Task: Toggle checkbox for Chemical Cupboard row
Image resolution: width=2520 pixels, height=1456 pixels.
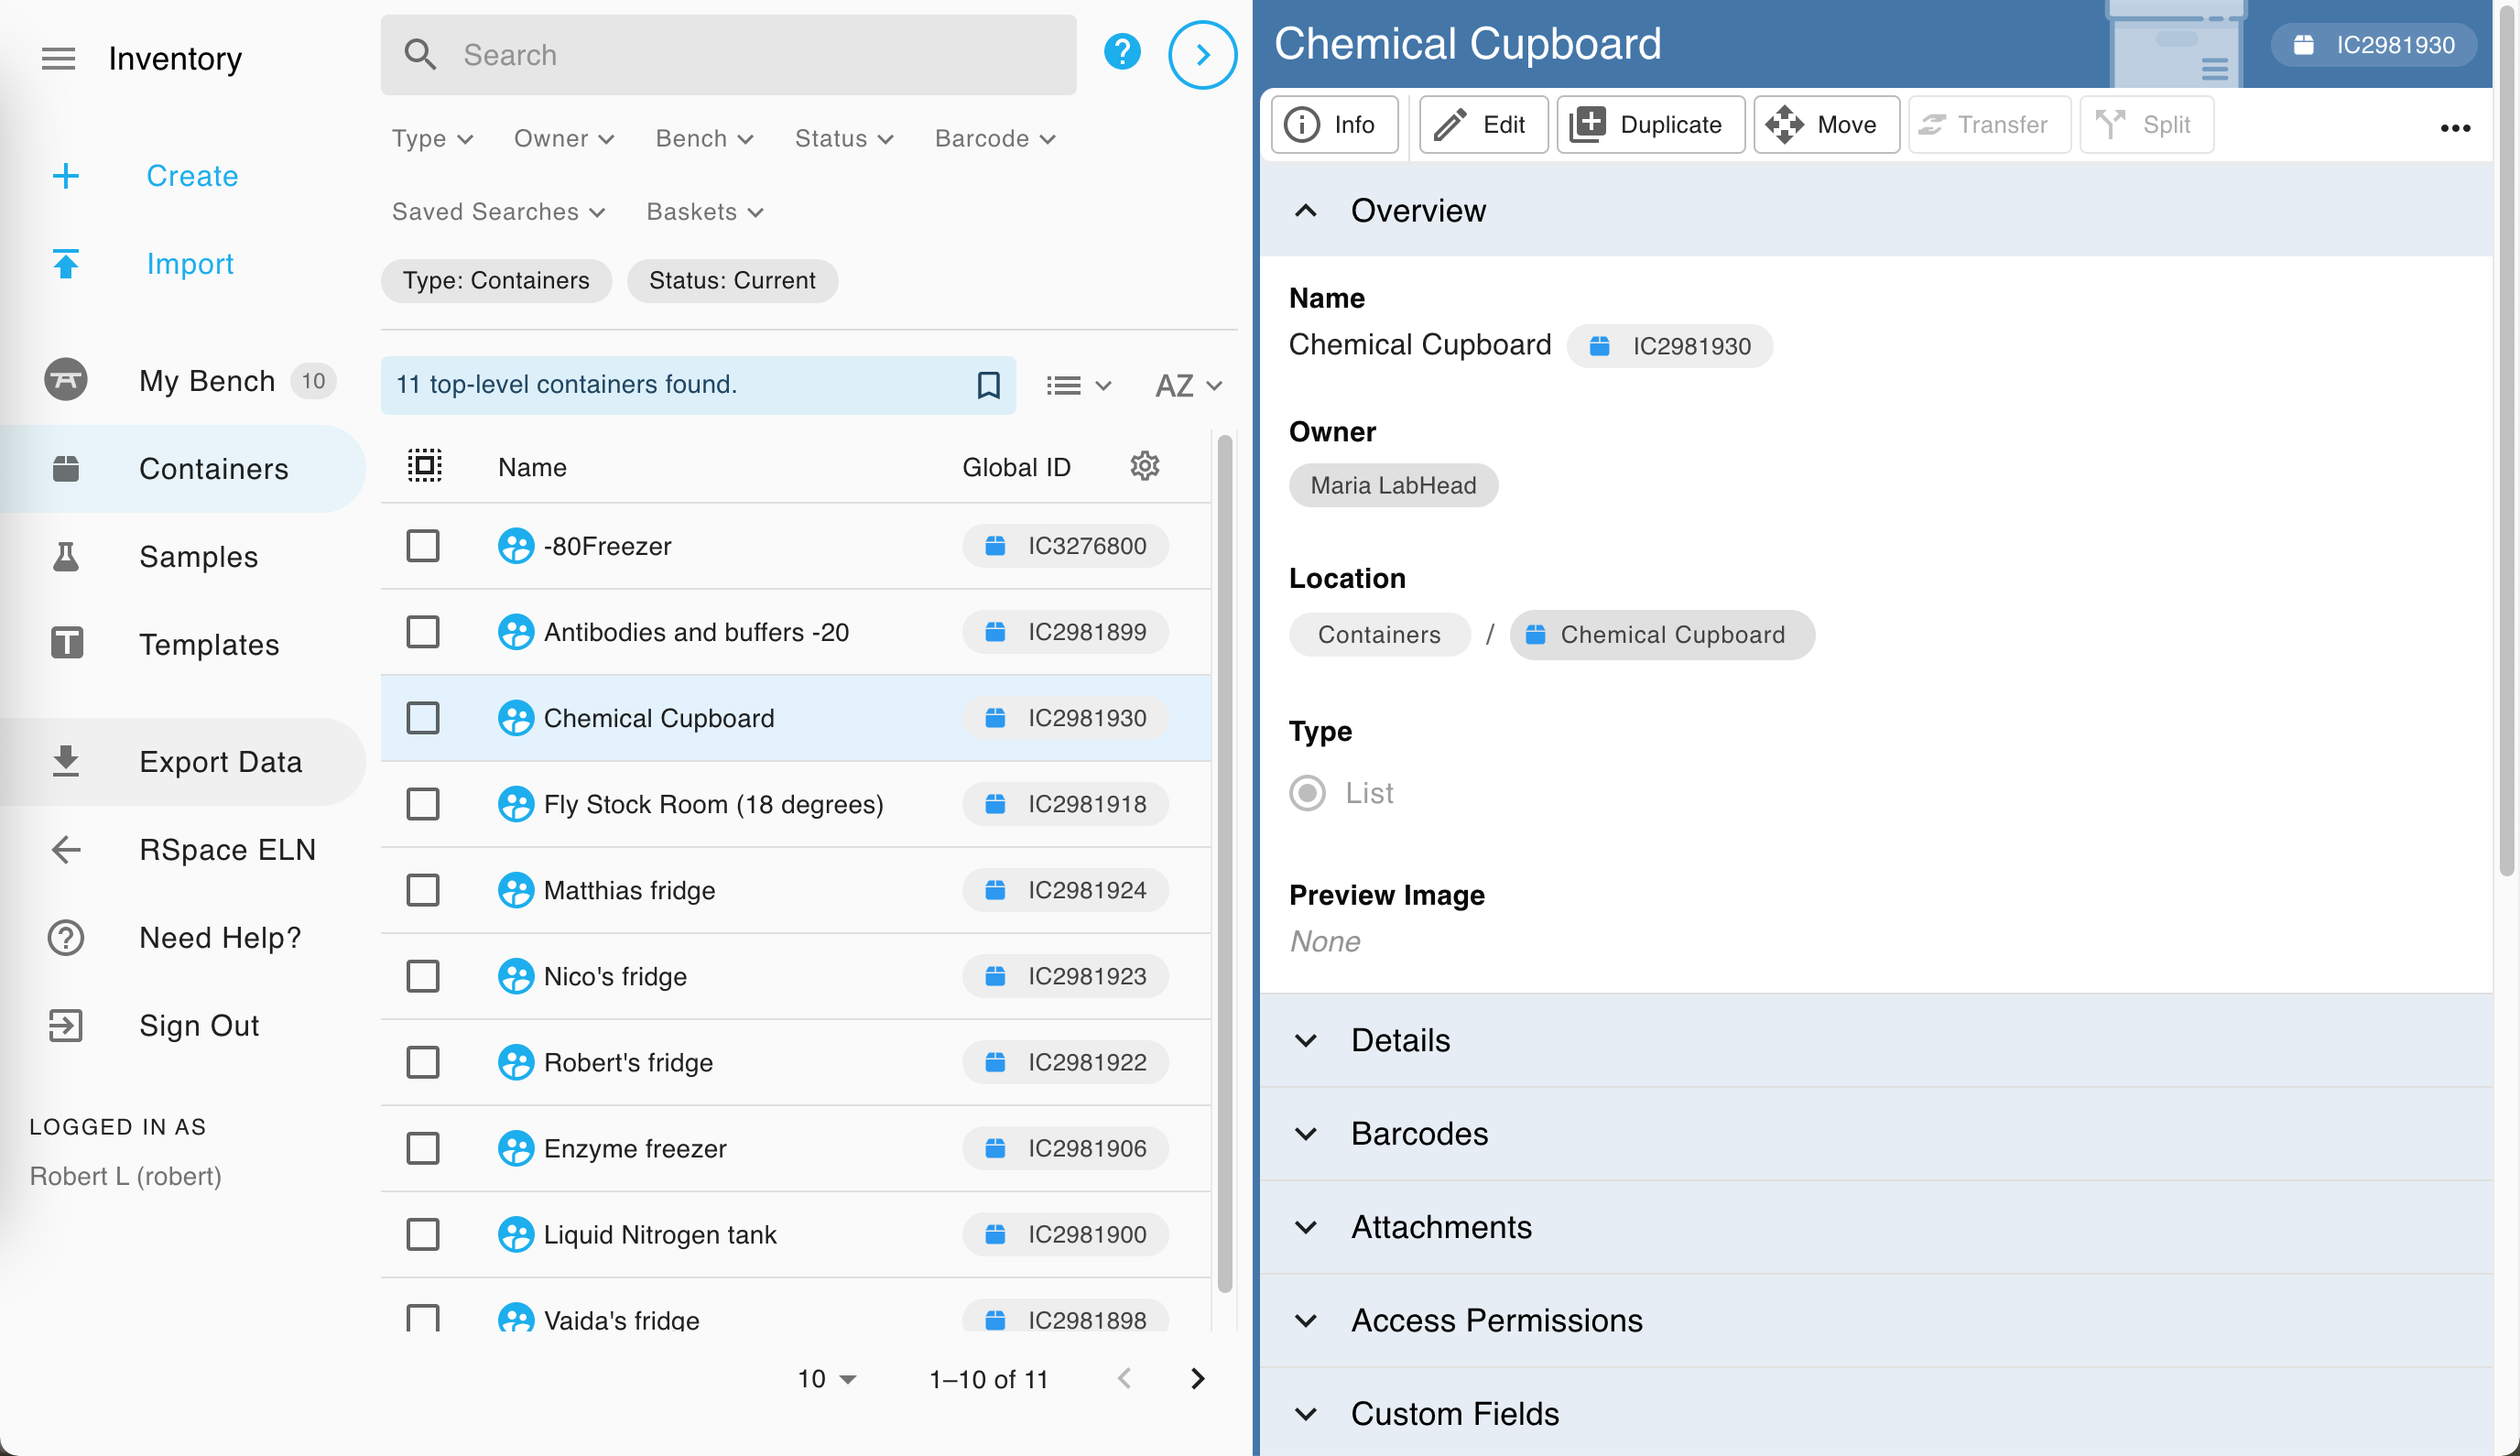Action: tap(423, 716)
